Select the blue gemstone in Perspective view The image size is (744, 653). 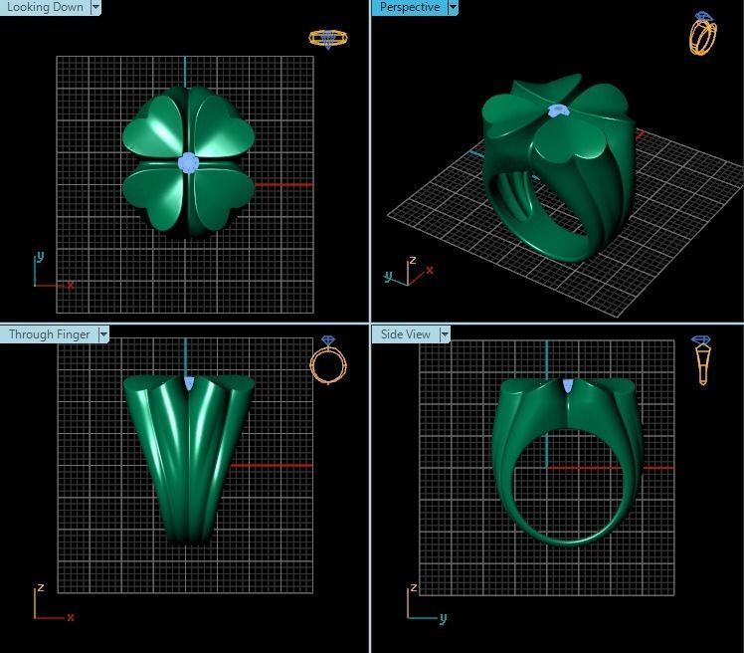click(558, 110)
